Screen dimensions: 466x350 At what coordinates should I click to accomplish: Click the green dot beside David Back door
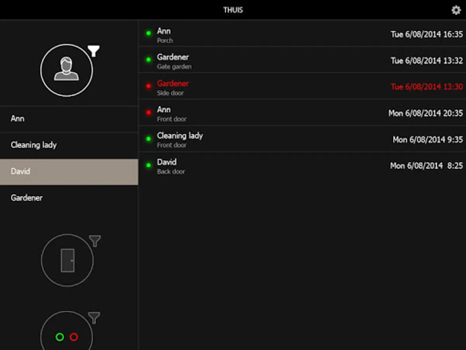click(148, 165)
